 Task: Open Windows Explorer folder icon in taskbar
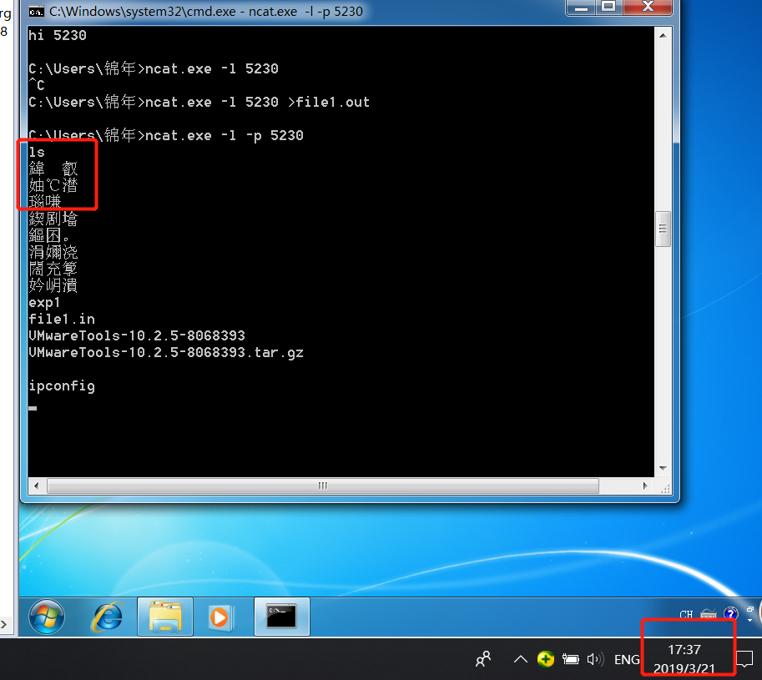[x=165, y=617]
